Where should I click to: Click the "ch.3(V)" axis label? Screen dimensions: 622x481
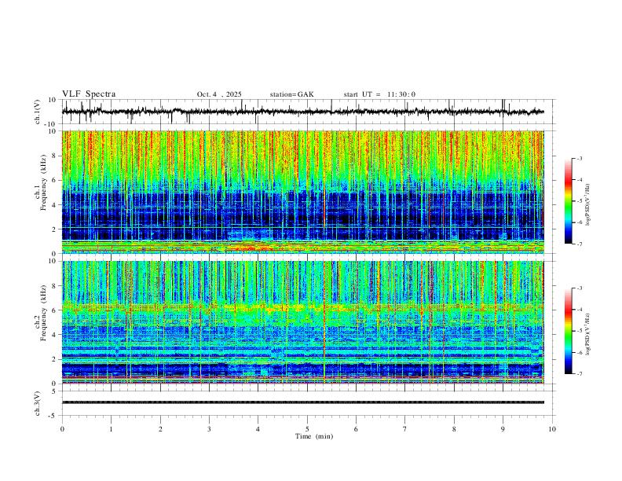(x=38, y=403)
